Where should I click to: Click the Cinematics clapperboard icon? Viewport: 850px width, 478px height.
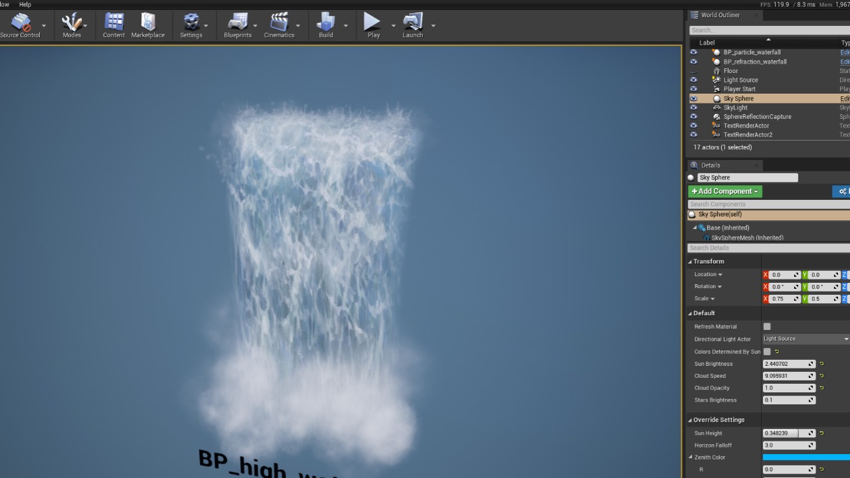(279, 25)
